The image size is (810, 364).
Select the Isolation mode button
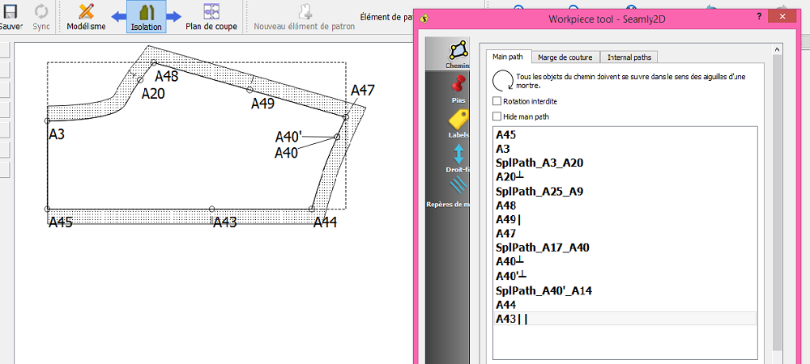[147, 18]
